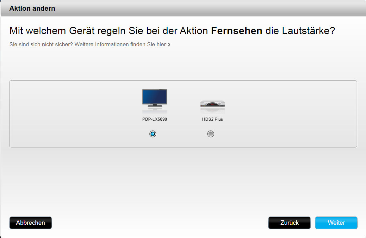This screenshot has width=366, height=238.
Task: Click the blank area below the device box
Action: pos(183,180)
